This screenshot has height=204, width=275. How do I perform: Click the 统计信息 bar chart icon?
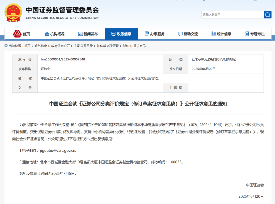pos(213,34)
